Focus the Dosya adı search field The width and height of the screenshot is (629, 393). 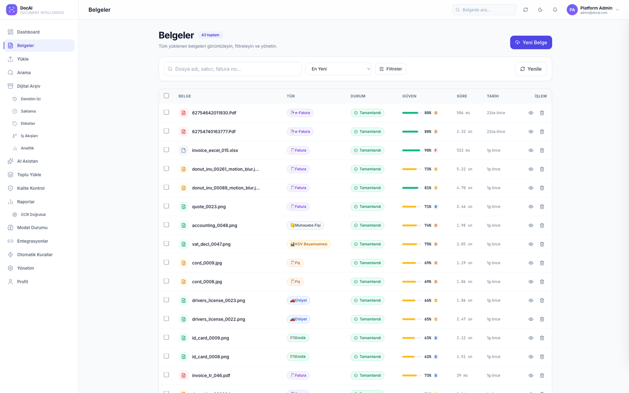[233, 69]
